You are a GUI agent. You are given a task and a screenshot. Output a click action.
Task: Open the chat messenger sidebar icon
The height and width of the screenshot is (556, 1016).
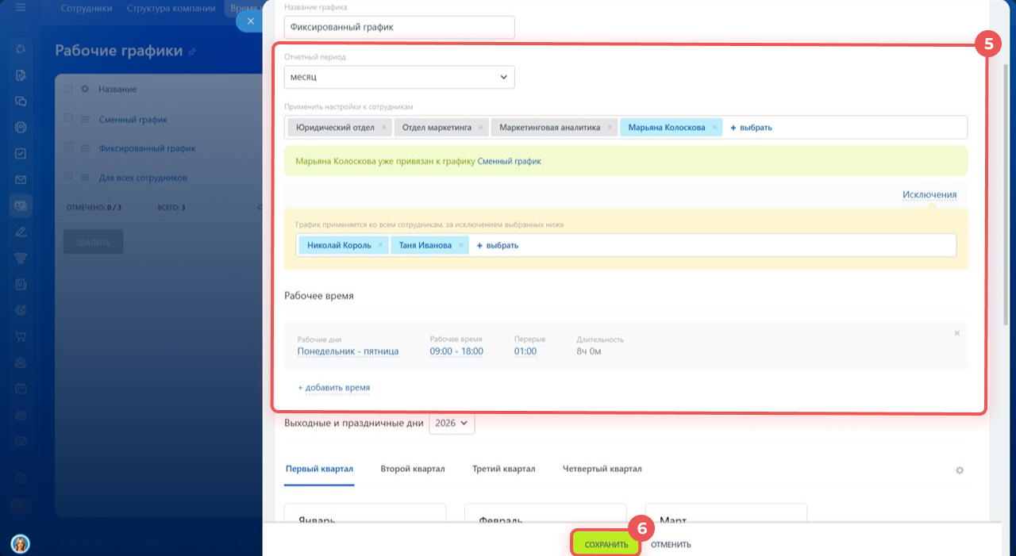pos(21,102)
